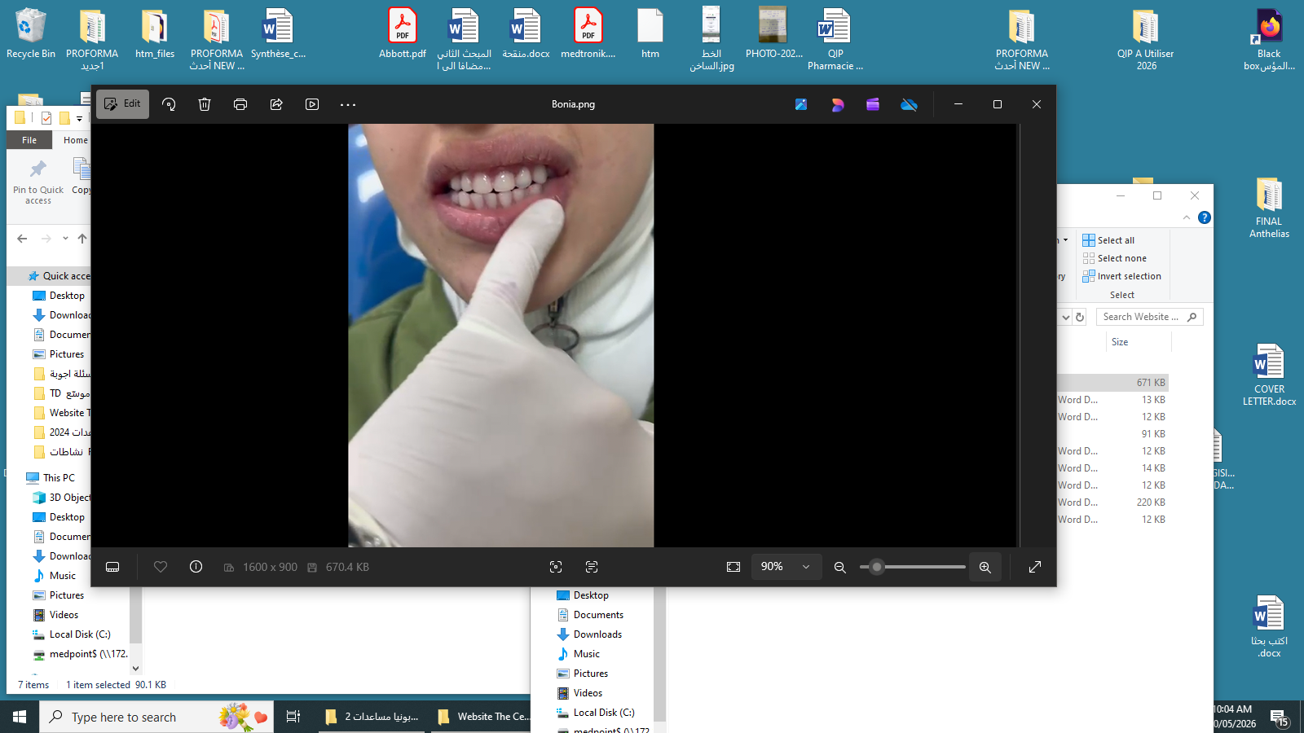Screen dimensions: 1304x733
Task: Open the Explorer address history dropdown
Action: point(1065,317)
